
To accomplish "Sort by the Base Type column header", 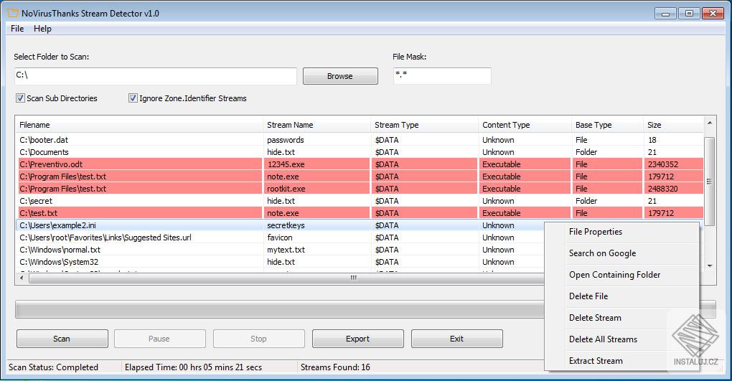I will click(x=607, y=125).
